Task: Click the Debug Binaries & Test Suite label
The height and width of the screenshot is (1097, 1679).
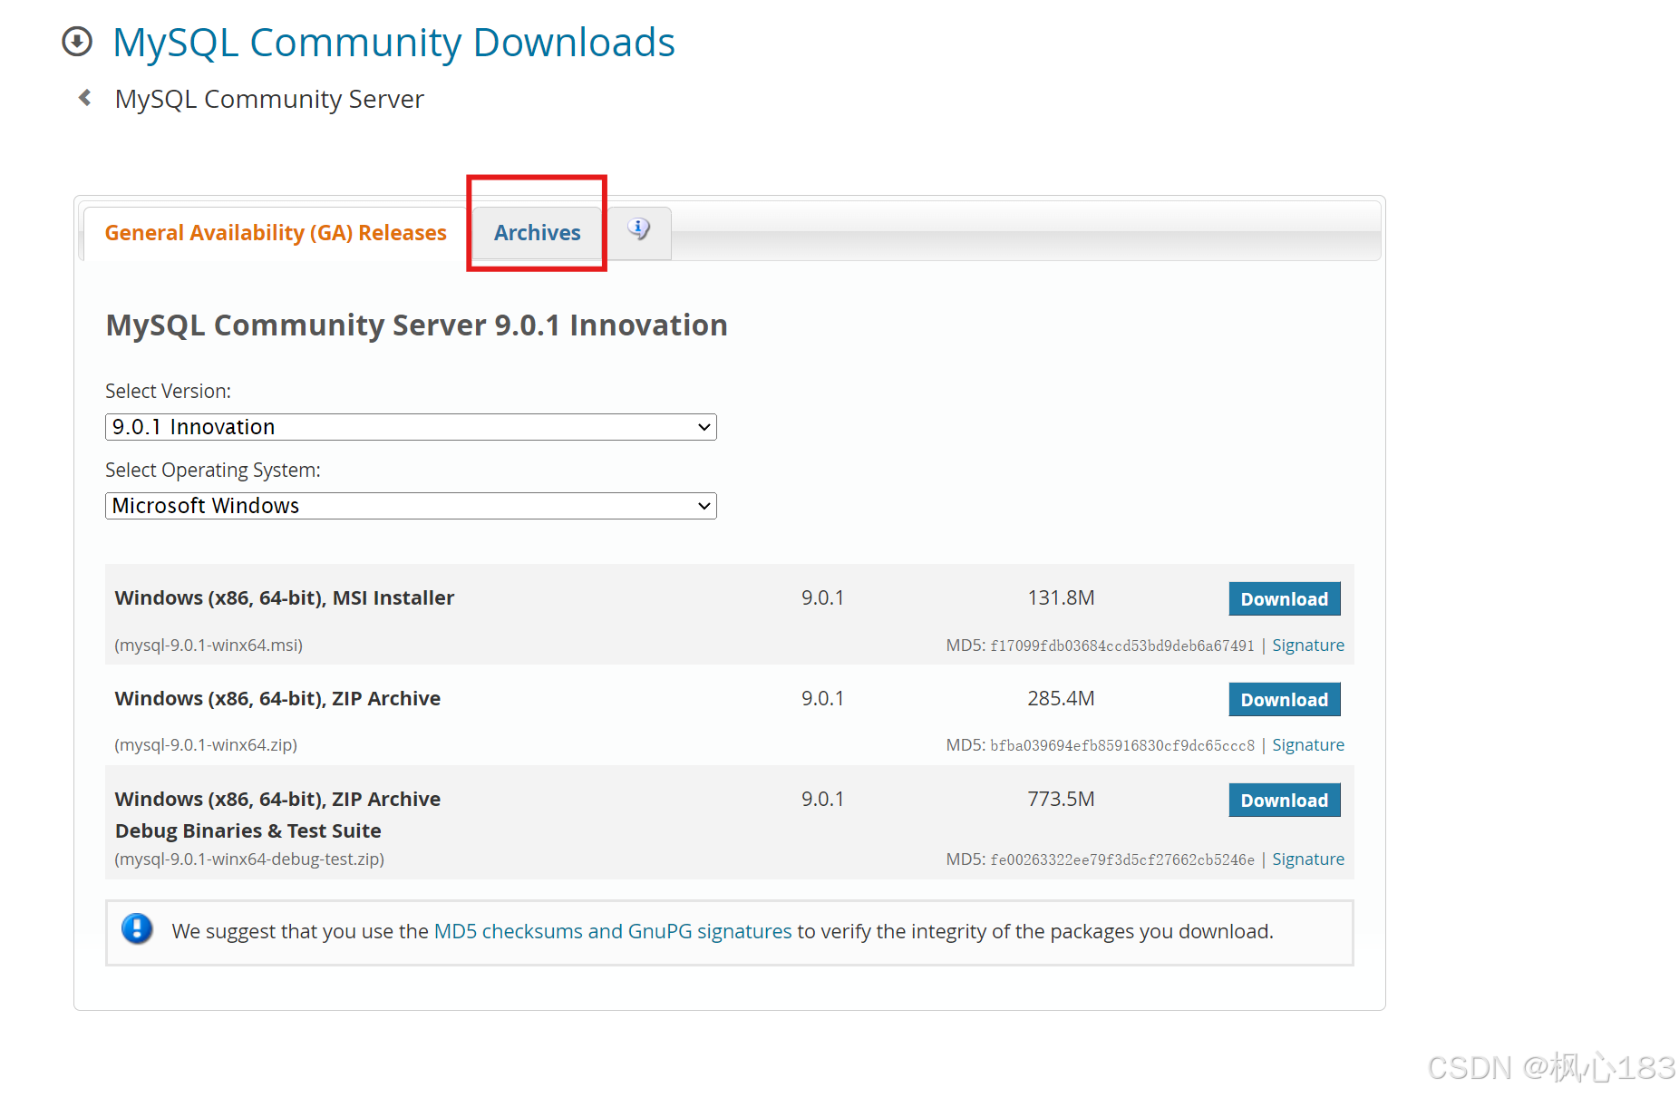Action: [248, 830]
